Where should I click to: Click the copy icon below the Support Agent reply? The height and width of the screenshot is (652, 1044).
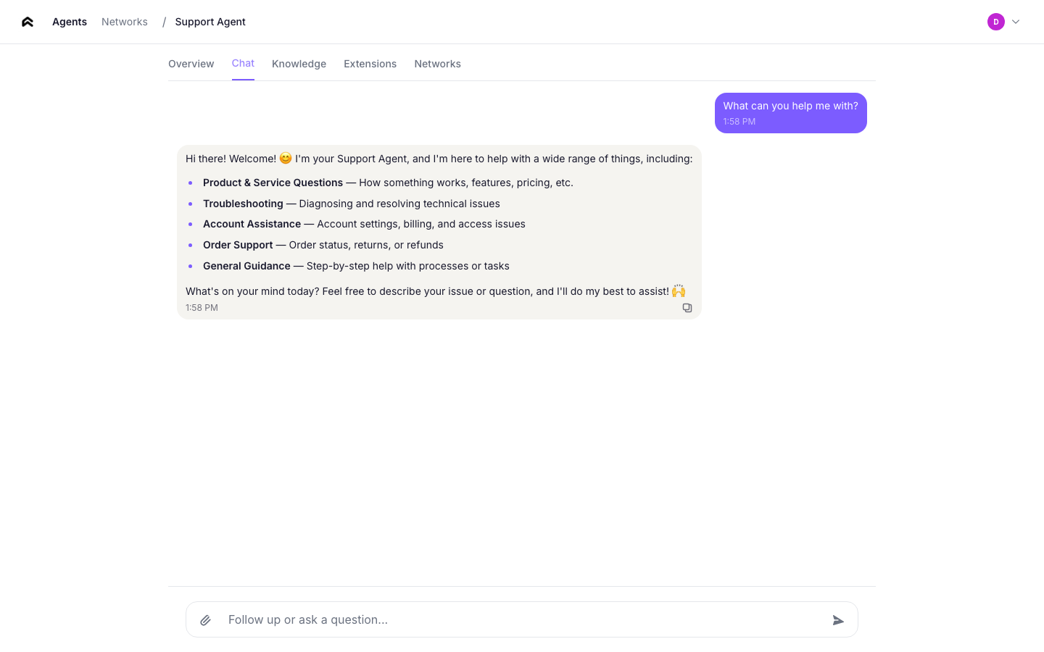point(687,307)
